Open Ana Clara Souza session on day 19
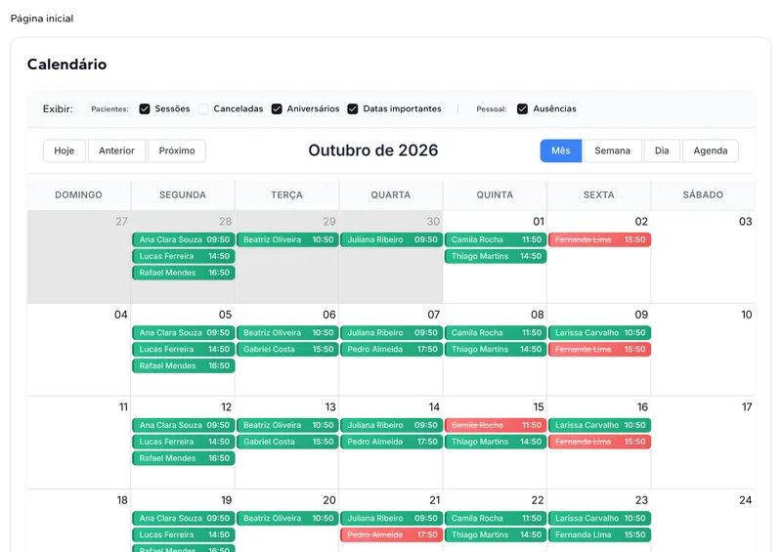The width and height of the screenshot is (782, 552). (x=184, y=518)
